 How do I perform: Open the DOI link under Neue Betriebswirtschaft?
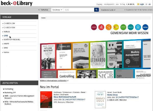pyautogui.click(x=74, y=100)
